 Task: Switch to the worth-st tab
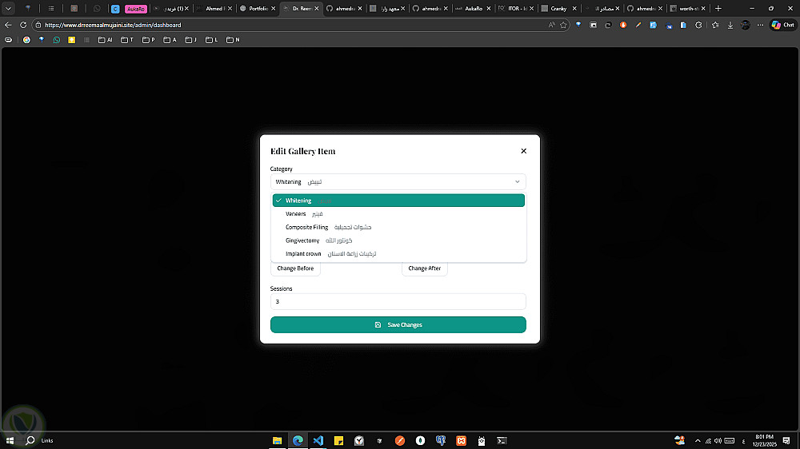click(x=688, y=9)
